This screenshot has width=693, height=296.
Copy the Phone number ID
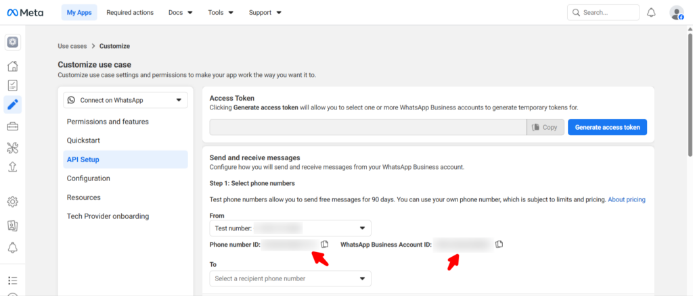tap(325, 244)
